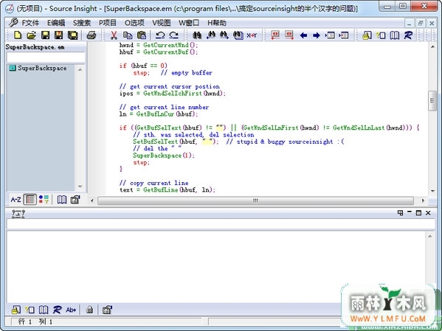Toggle symbol type filter icon
Image resolution: width=442 pixels, height=331 pixels.
point(44,200)
